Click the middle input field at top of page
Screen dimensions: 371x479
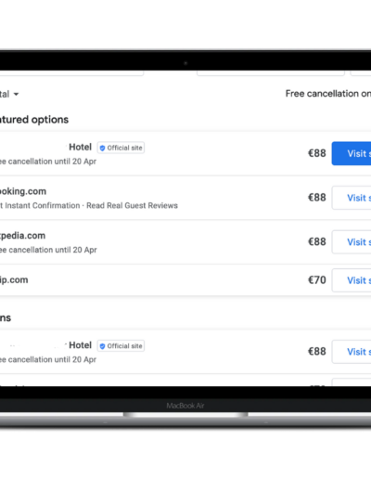[271, 73]
